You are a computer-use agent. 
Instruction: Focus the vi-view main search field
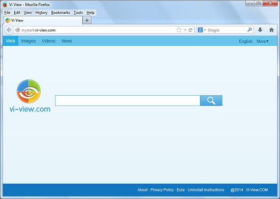128,100
